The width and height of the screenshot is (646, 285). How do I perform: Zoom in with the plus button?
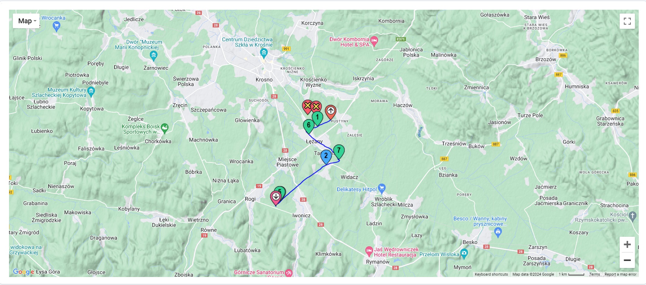[627, 244]
